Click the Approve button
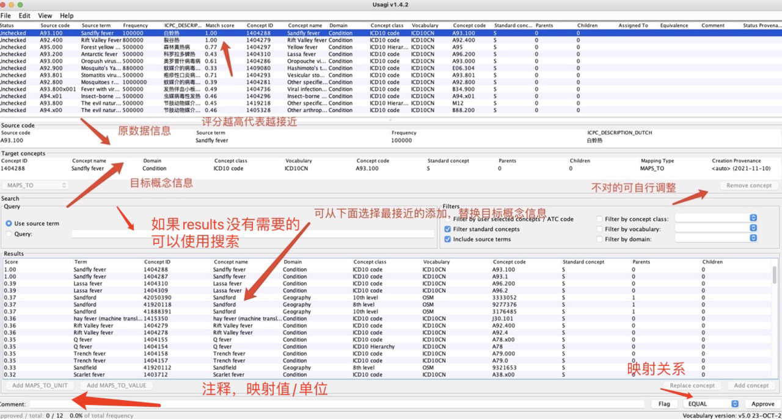This screenshot has width=782, height=419. (x=761, y=404)
